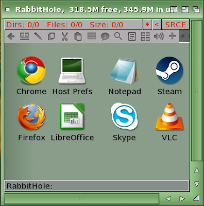Open the Chrome application icon
The height and width of the screenshot is (206, 204).
pyautogui.click(x=31, y=70)
